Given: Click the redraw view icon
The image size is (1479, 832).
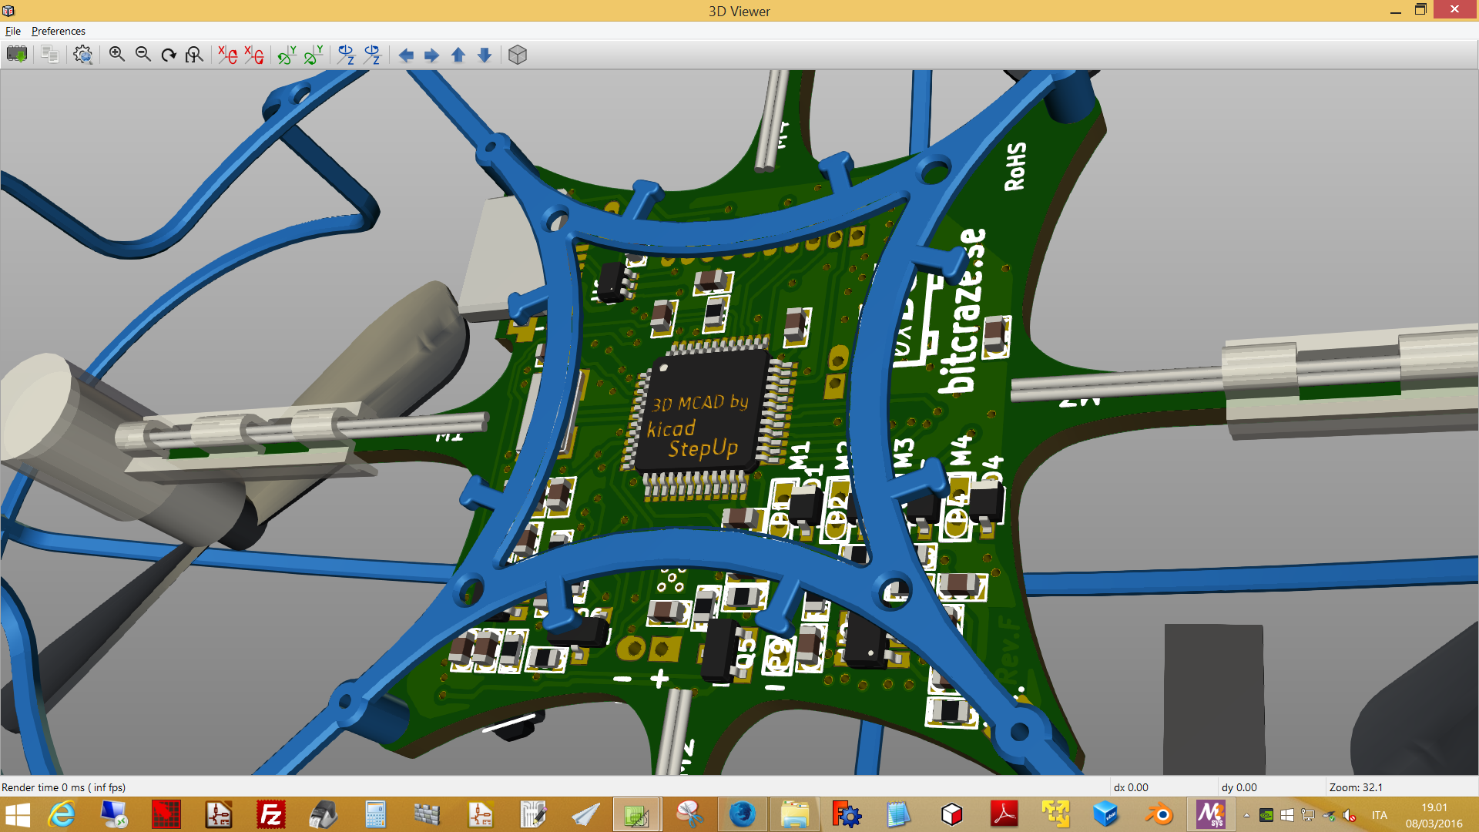Looking at the screenshot, I should click(x=169, y=55).
